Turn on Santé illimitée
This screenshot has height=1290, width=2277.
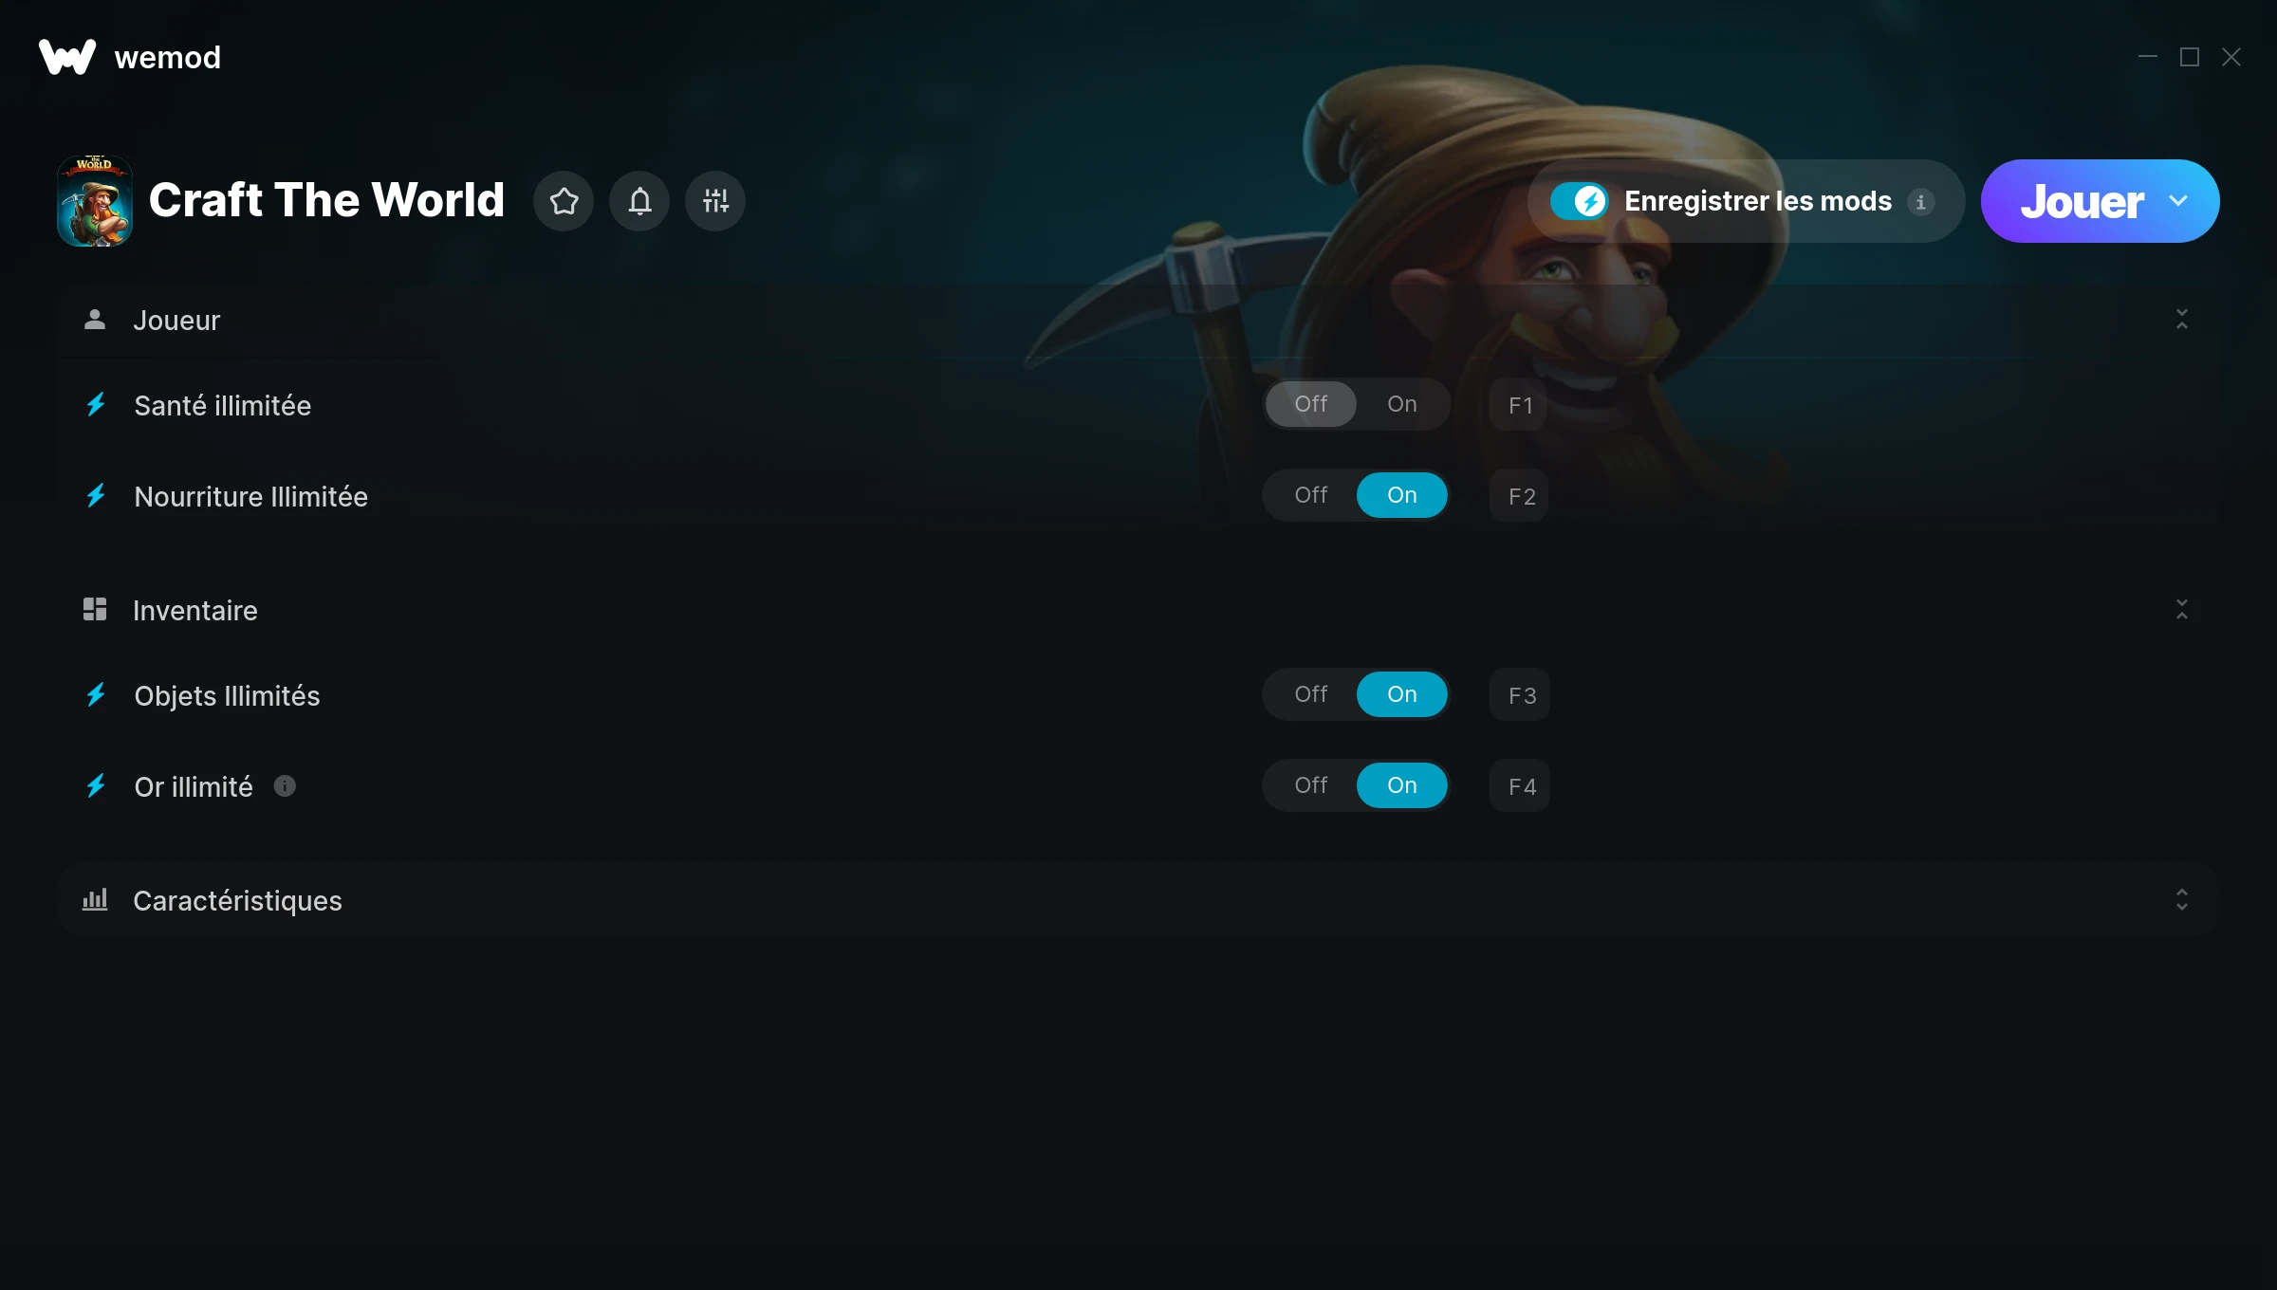coord(1401,404)
